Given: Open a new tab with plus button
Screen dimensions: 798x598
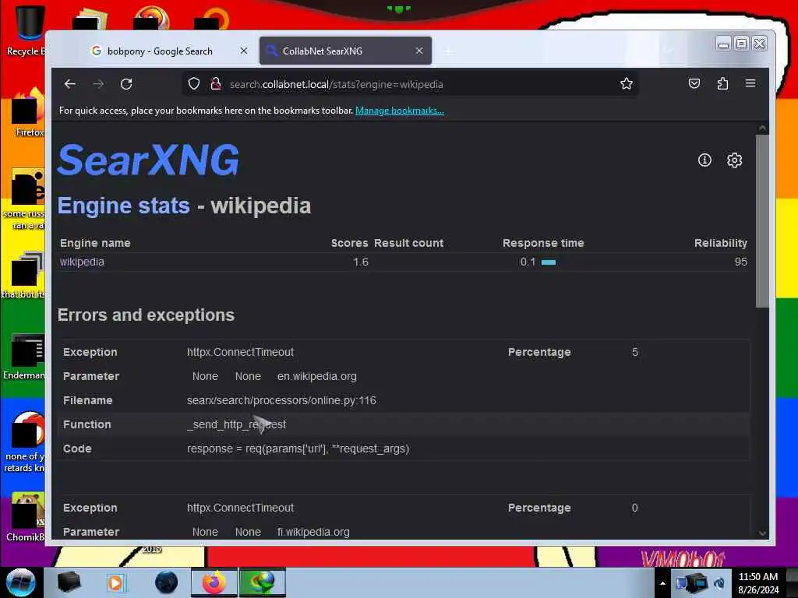Looking at the screenshot, I should pos(448,51).
